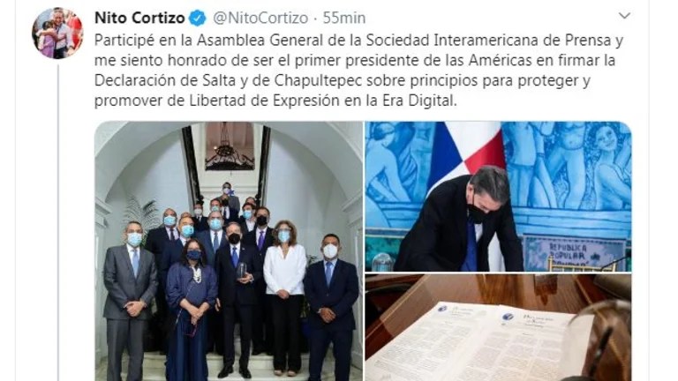
Task: Open Nito Cortizo's round profile avatar
Action: pos(57,33)
